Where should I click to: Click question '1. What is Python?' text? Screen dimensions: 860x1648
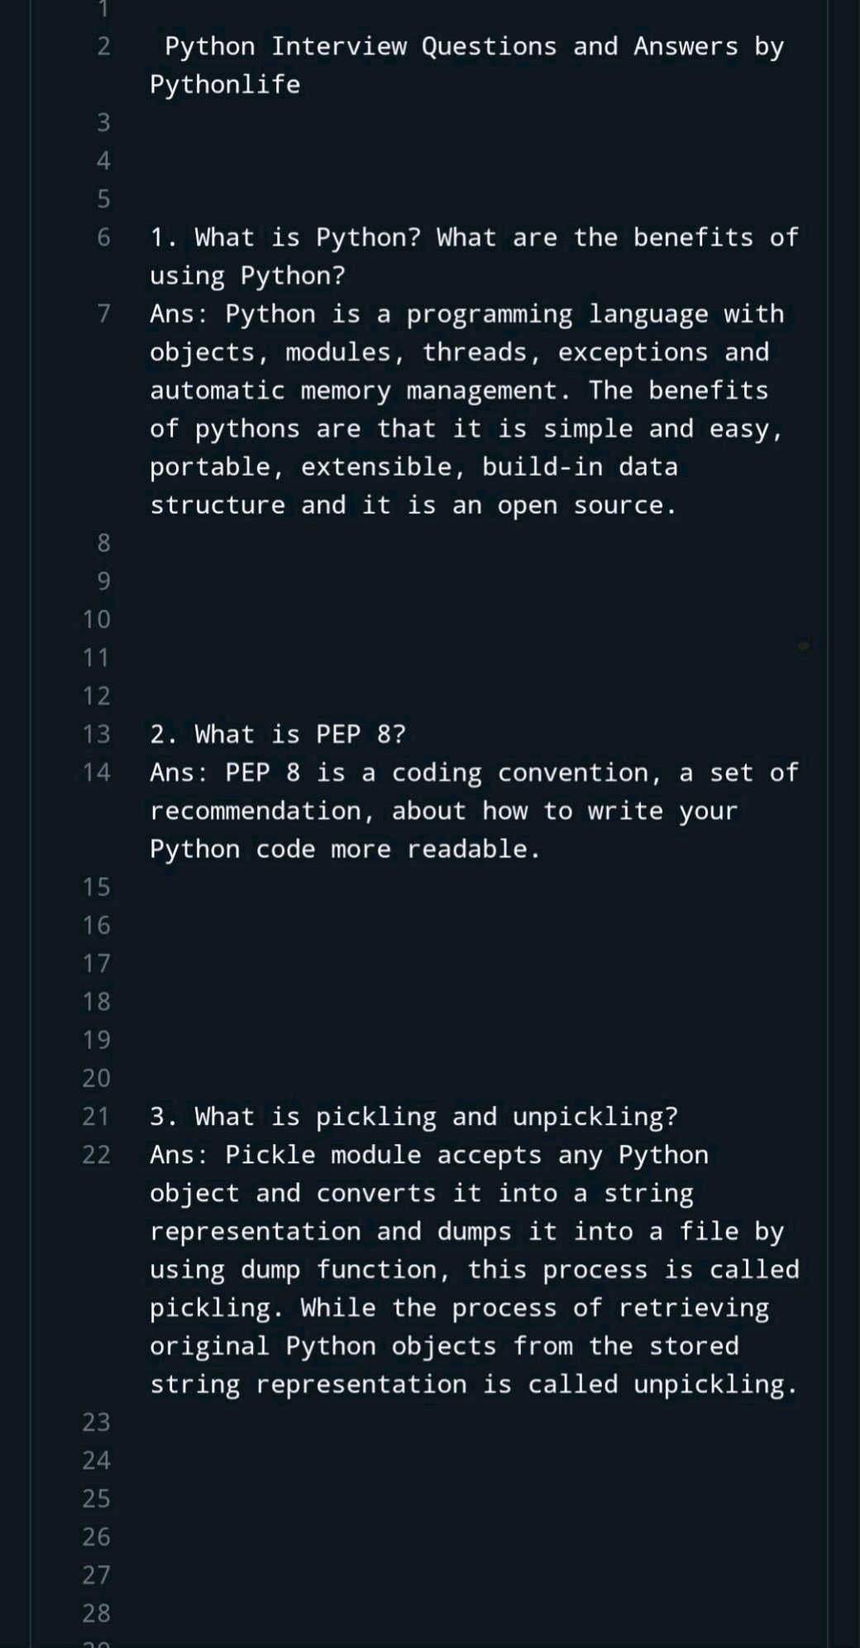point(285,237)
